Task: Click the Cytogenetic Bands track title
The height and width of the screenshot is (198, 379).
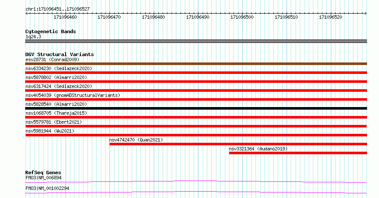Action: [51, 31]
